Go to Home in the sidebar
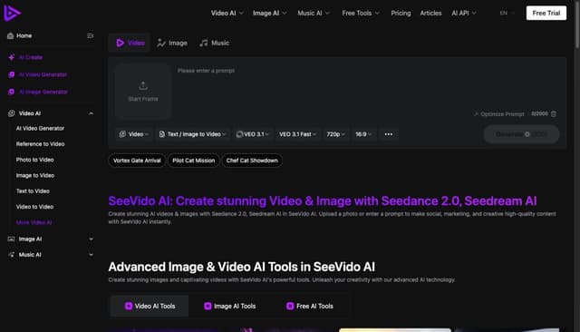This screenshot has height=332, width=580. (24, 36)
